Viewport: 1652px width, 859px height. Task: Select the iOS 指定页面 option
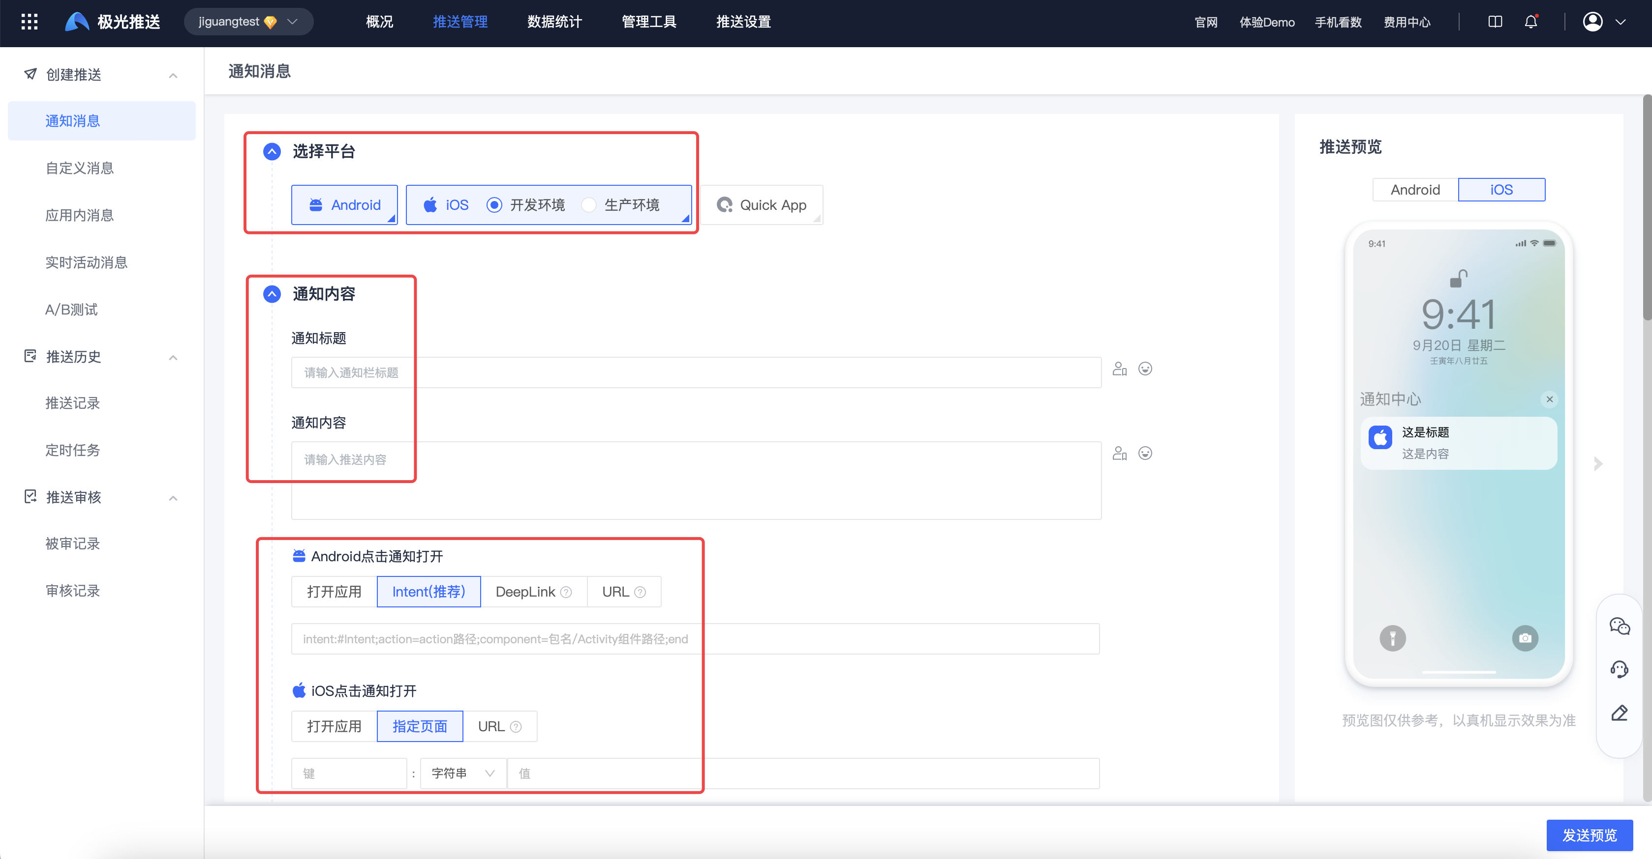[420, 726]
